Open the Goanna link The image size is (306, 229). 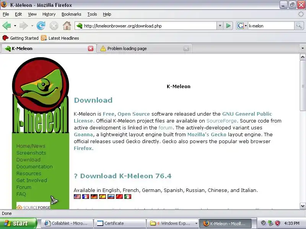(83, 135)
